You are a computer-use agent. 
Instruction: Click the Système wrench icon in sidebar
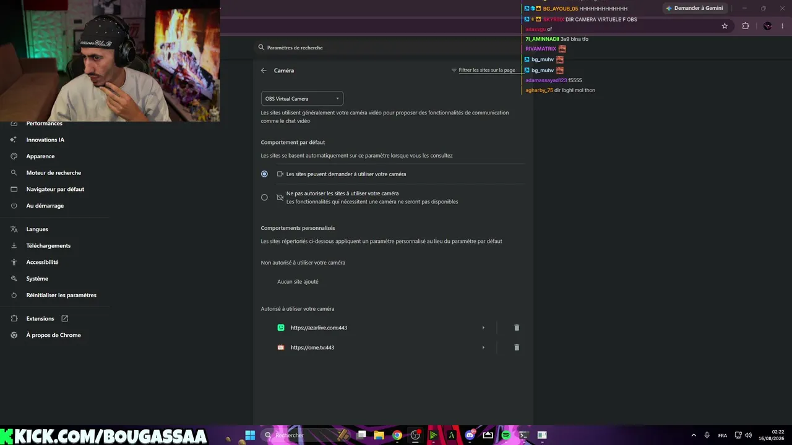pyautogui.click(x=14, y=279)
